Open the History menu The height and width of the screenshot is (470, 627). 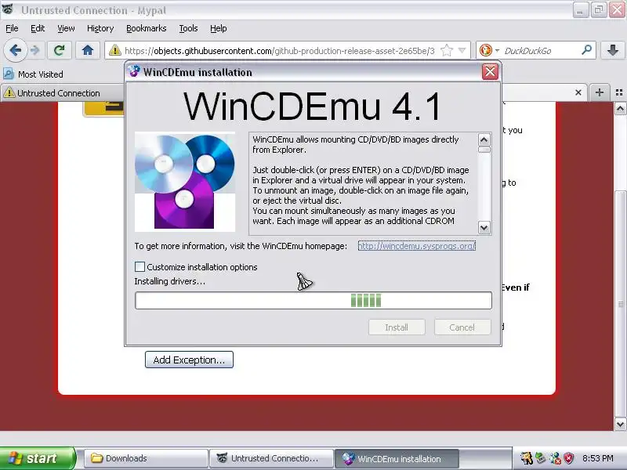click(100, 28)
